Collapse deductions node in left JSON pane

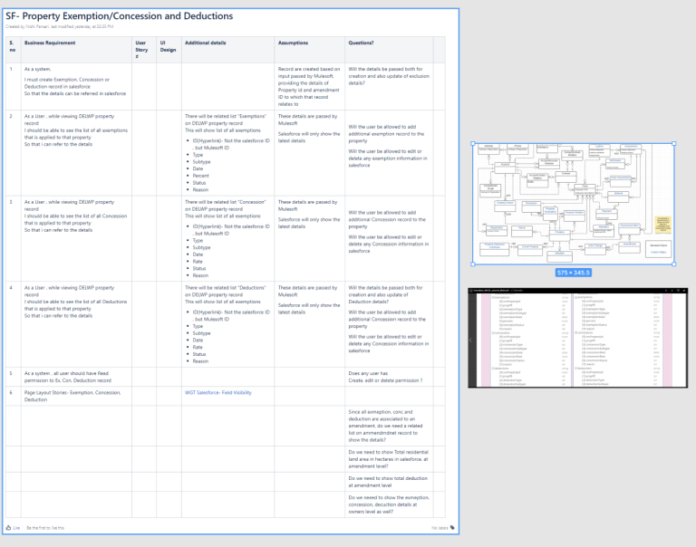pyautogui.click(x=493, y=369)
